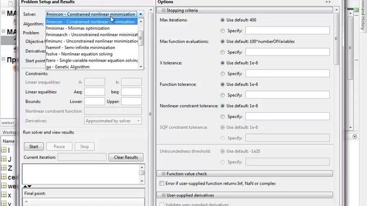Click the Clear Results button
Image resolution: width=367 pixels, height=206 pixels.
pyautogui.click(x=126, y=157)
